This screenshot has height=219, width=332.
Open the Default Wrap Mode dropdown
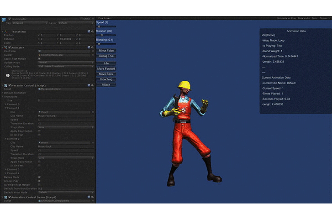66,193
